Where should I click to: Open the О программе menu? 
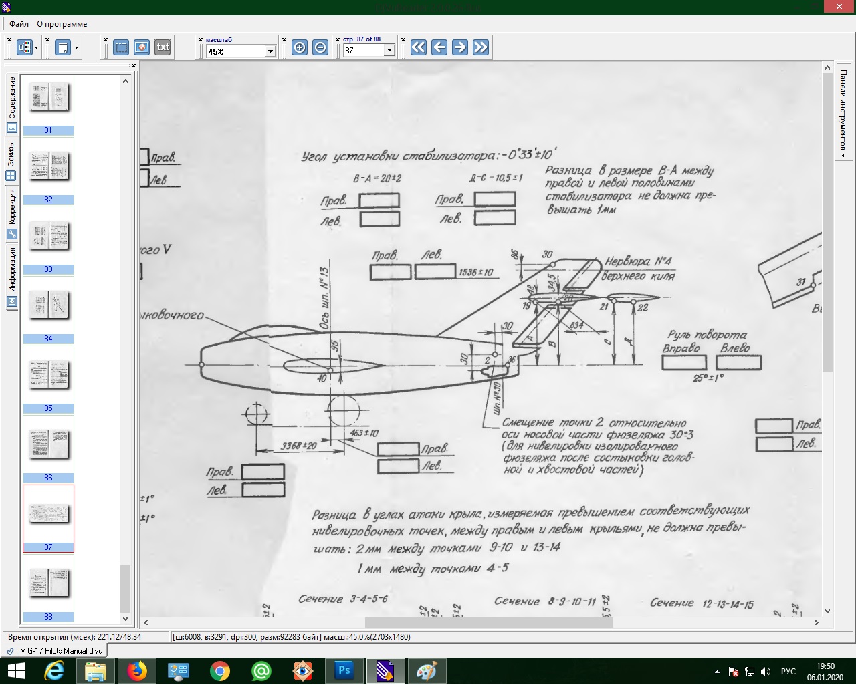(62, 24)
